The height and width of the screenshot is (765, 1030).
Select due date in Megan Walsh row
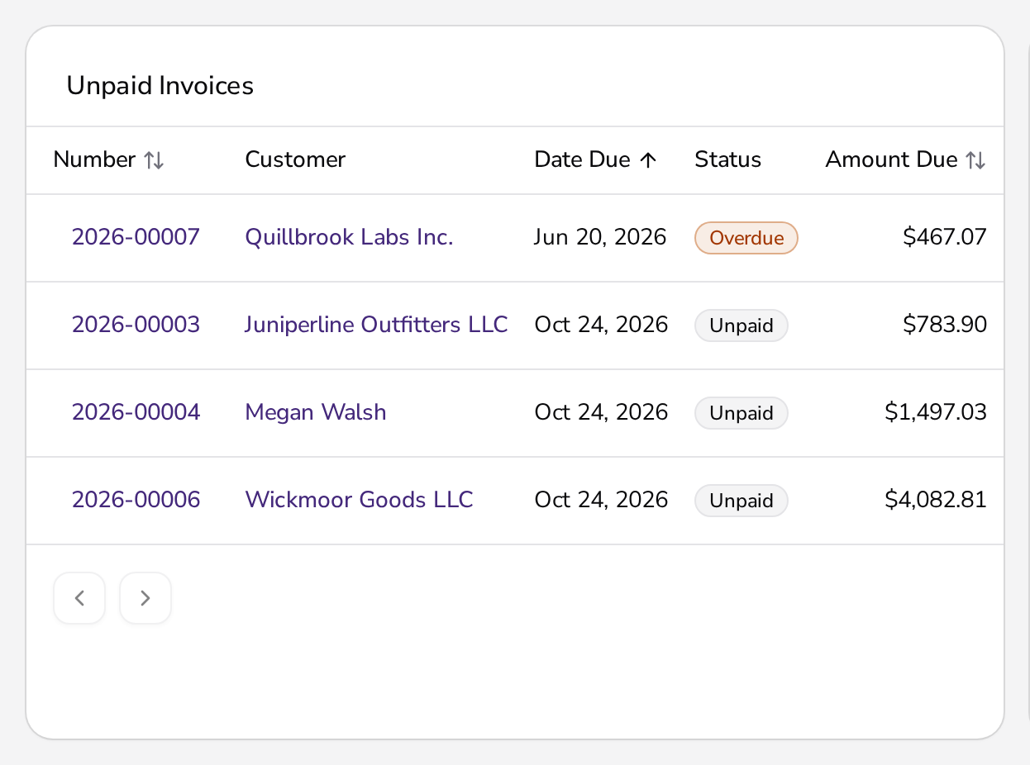[x=601, y=413]
